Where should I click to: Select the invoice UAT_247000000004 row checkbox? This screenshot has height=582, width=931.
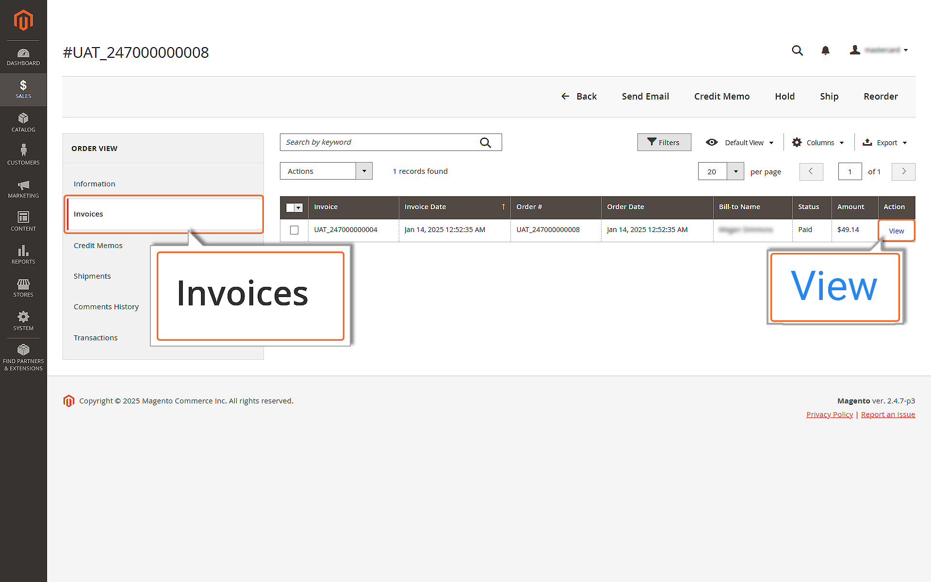pos(294,230)
